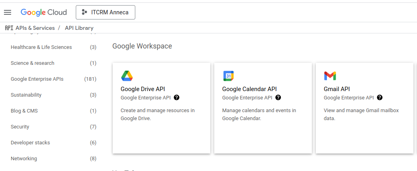The image size is (417, 171).
Task: Open the Google Calendar API title
Action: click(x=250, y=89)
